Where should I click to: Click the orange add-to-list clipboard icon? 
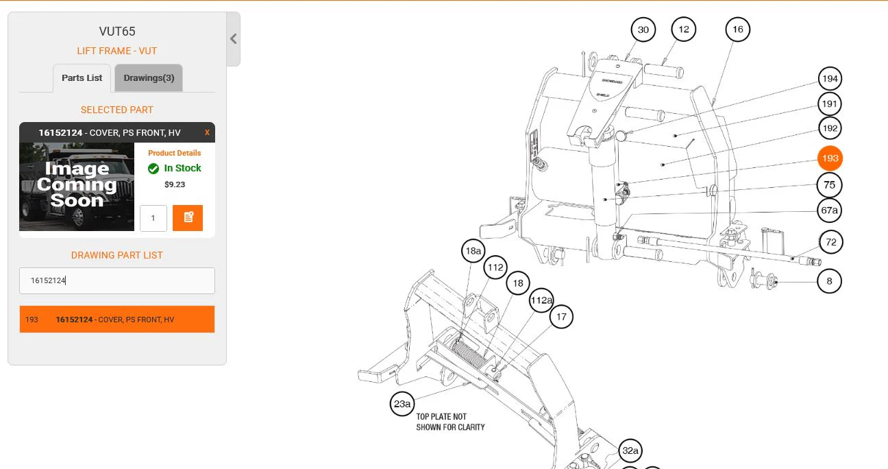(x=188, y=217)
